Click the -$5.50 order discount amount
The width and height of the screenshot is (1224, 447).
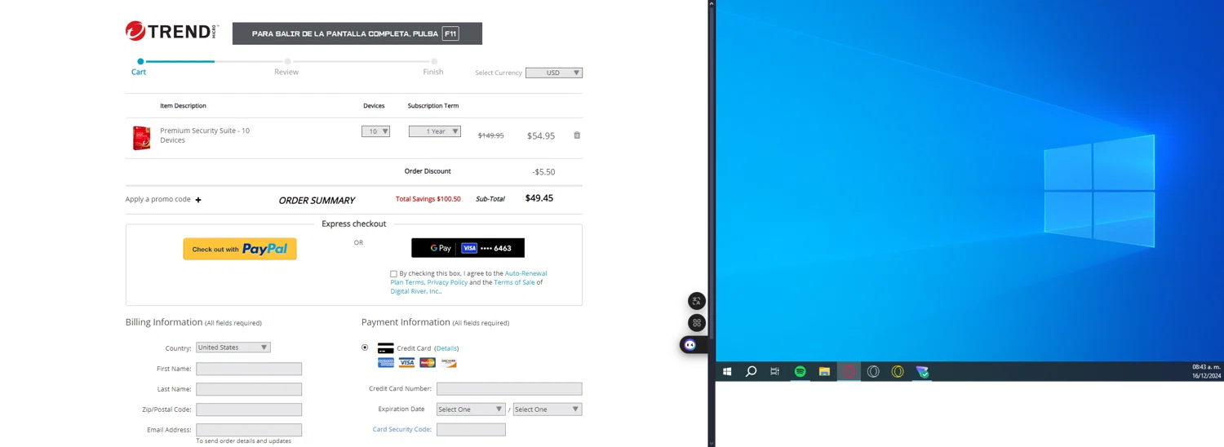[x=543, y=172]
